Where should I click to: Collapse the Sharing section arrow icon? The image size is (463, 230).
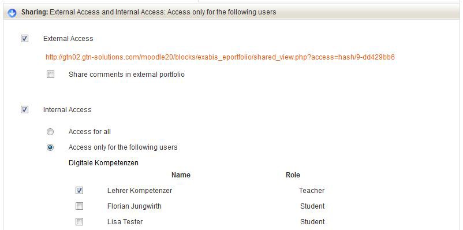coord(12,13)
